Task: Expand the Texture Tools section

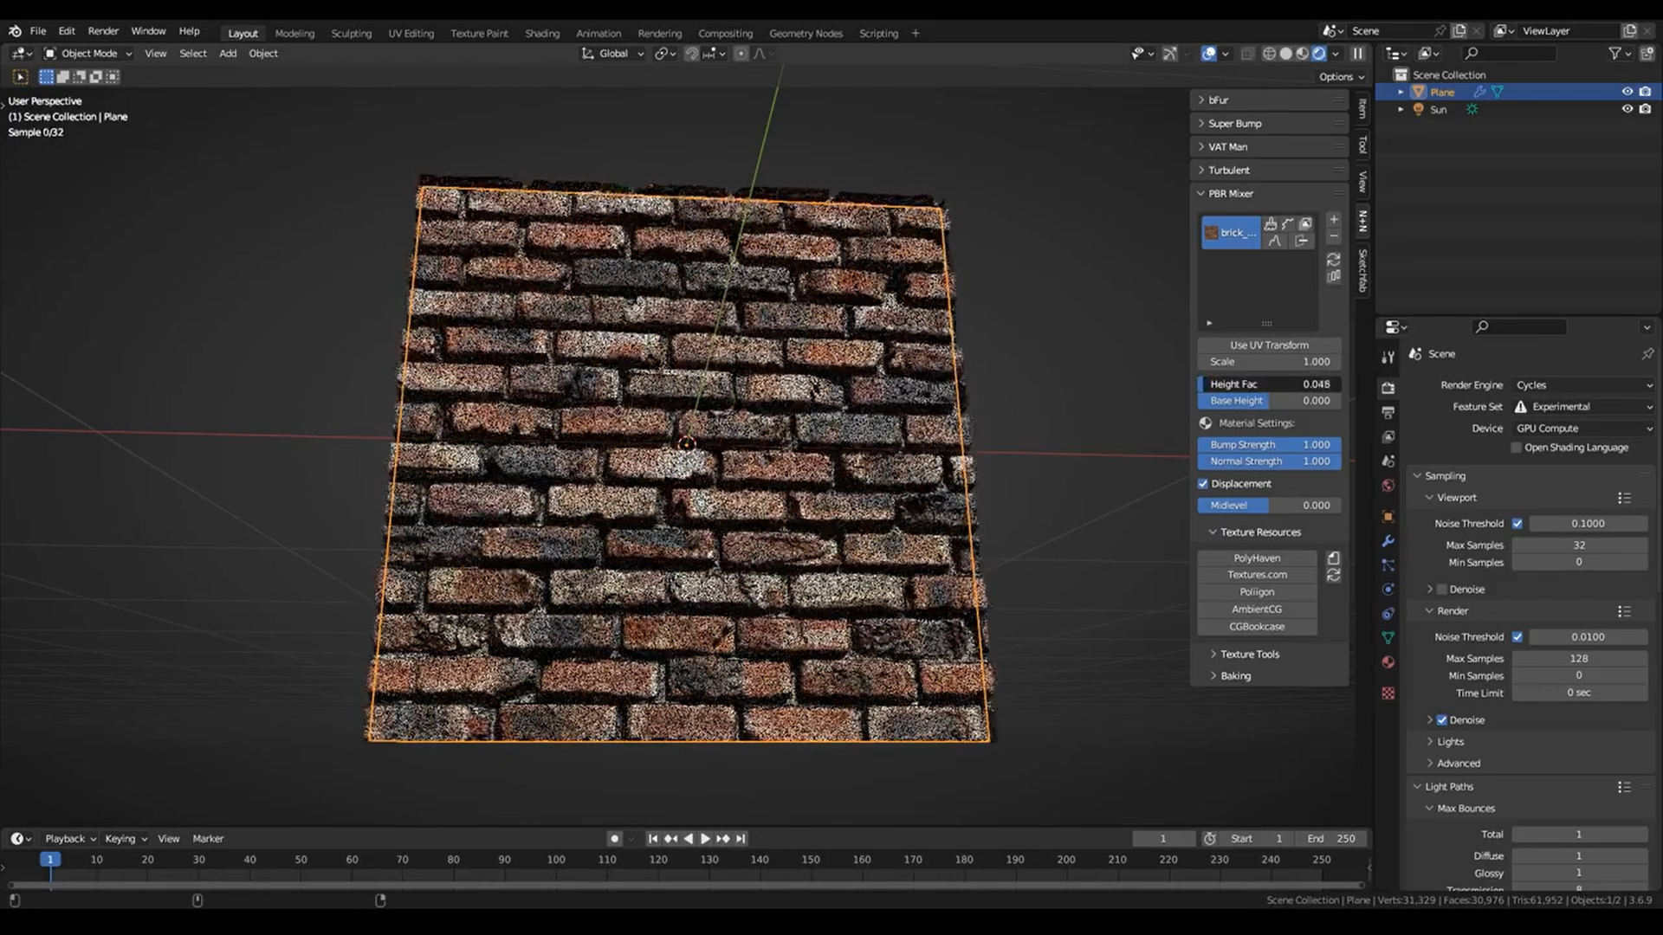Action: point(1249,654)
